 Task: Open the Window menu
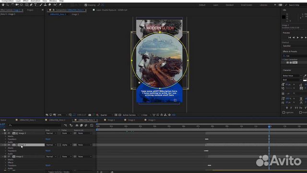[53, 1]
